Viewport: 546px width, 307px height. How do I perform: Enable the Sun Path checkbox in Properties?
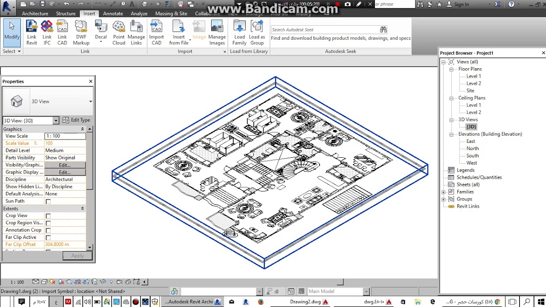(x=48, y=202)
